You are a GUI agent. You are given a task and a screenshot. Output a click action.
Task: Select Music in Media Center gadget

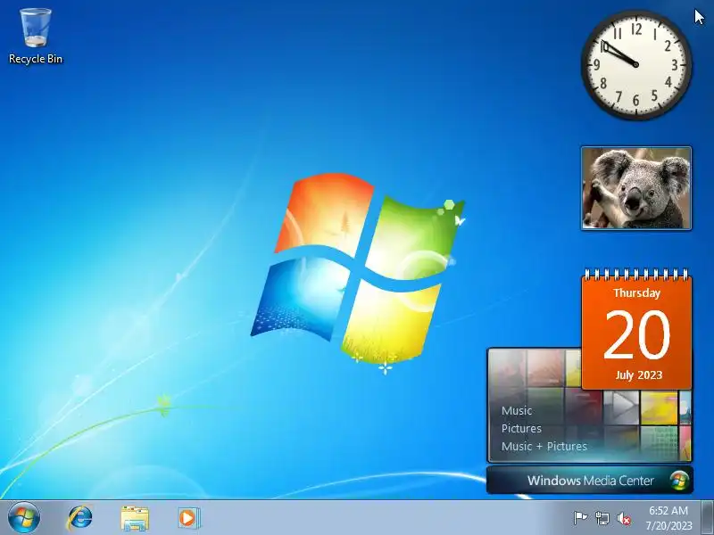(x=517, y=410)
